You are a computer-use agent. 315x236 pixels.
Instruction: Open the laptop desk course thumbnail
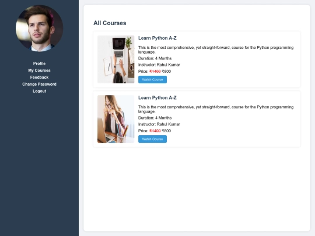[116, 59]
